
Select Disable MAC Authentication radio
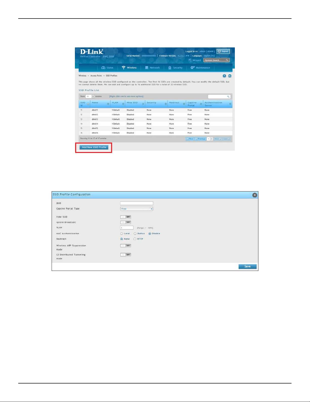150,234
